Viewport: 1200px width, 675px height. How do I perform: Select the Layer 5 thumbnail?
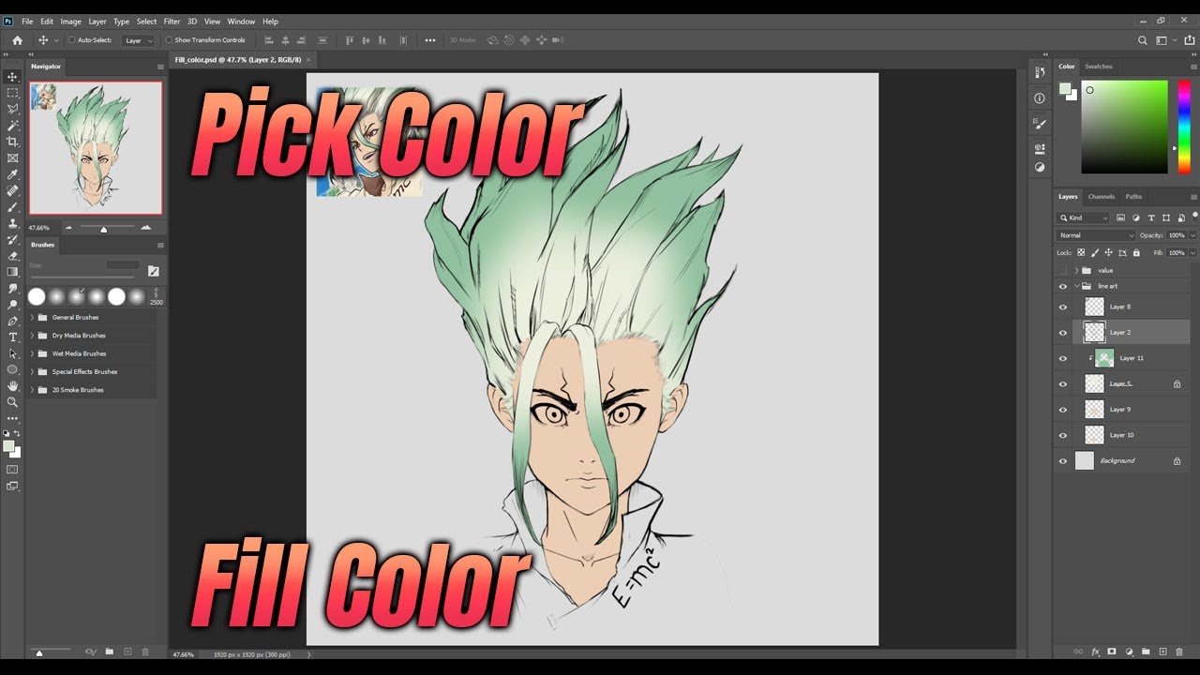1094,383
